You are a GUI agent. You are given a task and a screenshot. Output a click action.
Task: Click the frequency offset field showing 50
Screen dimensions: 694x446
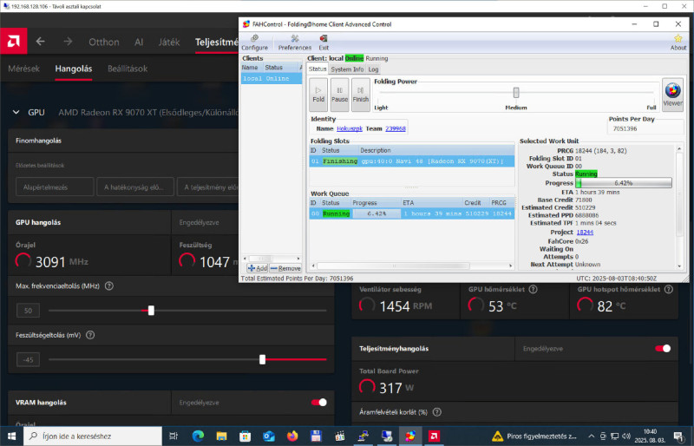28,311
